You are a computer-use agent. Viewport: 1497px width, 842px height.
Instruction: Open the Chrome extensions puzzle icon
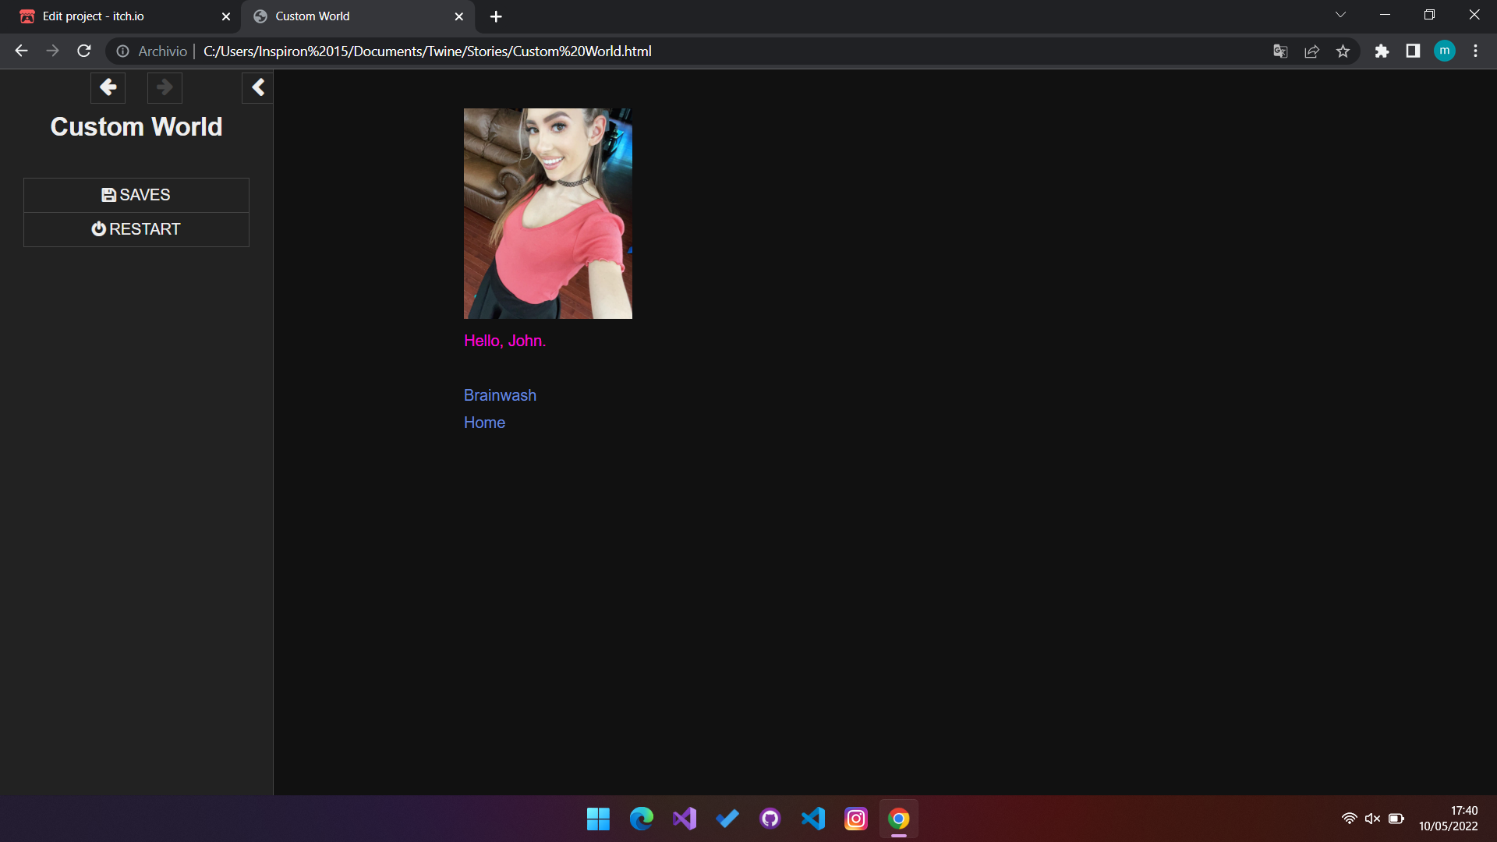tap(1382, 51)
